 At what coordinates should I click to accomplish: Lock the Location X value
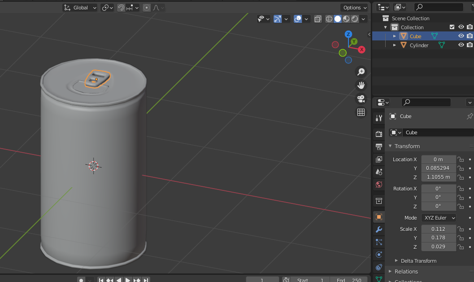coord(461,159)
